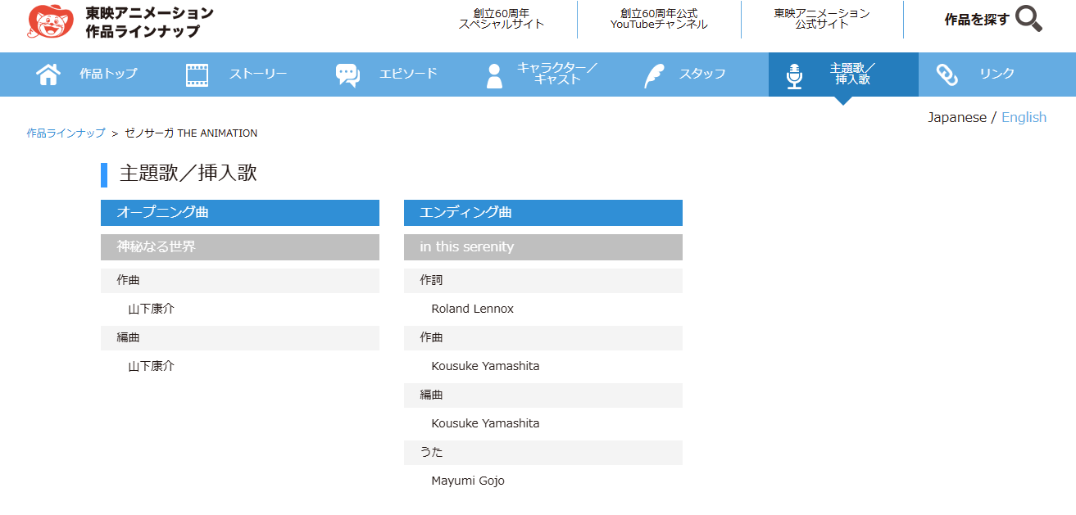This screenshot has height=515, width=1076.
Task: Click the microphone icon for 主題歌／挿入歌
Action: (x=794, y=75)
